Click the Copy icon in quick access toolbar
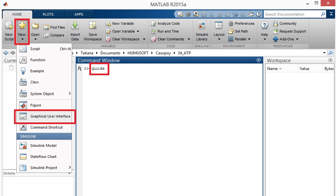The height and width of the screenshot is (196, 336). click(x=220, y=14)
